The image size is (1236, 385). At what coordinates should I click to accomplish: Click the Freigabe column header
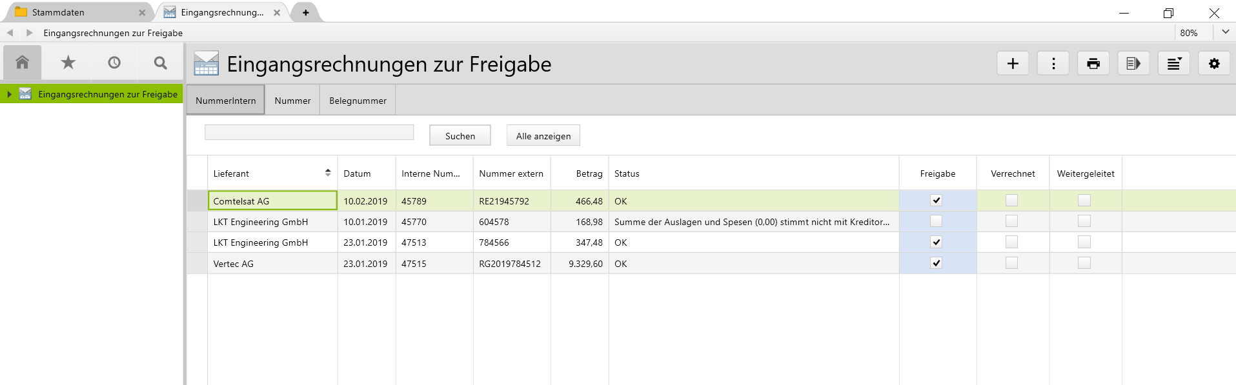pyautogui.click(x=938, y=173)
